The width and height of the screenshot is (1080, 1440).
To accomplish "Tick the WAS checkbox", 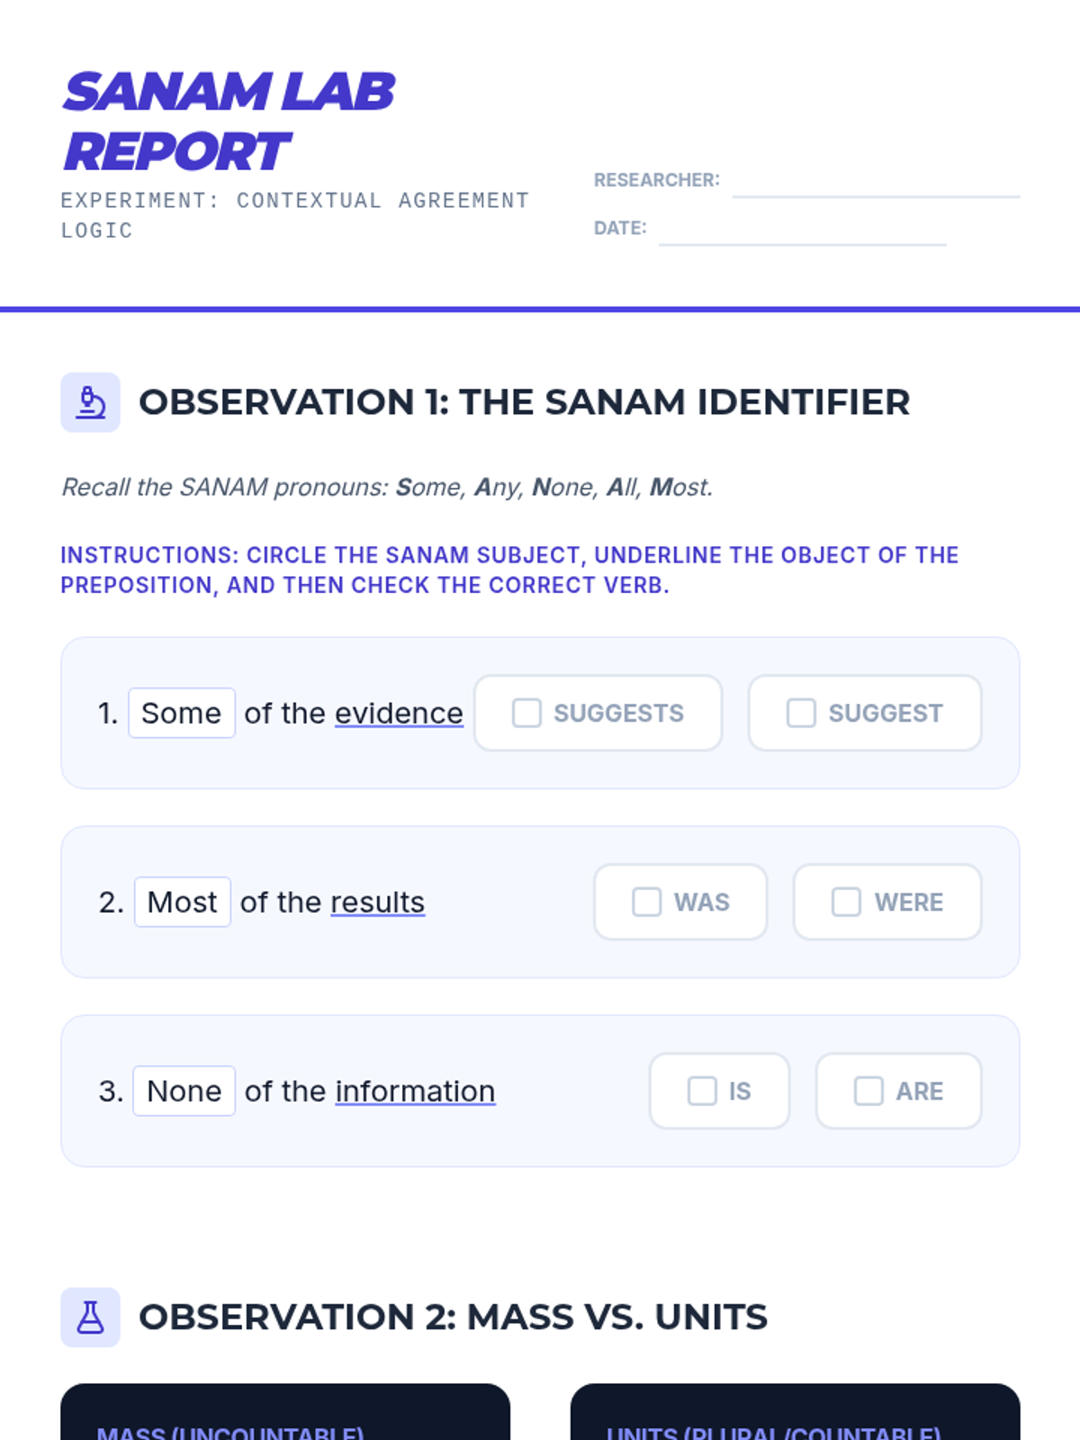I will point(646,902).
